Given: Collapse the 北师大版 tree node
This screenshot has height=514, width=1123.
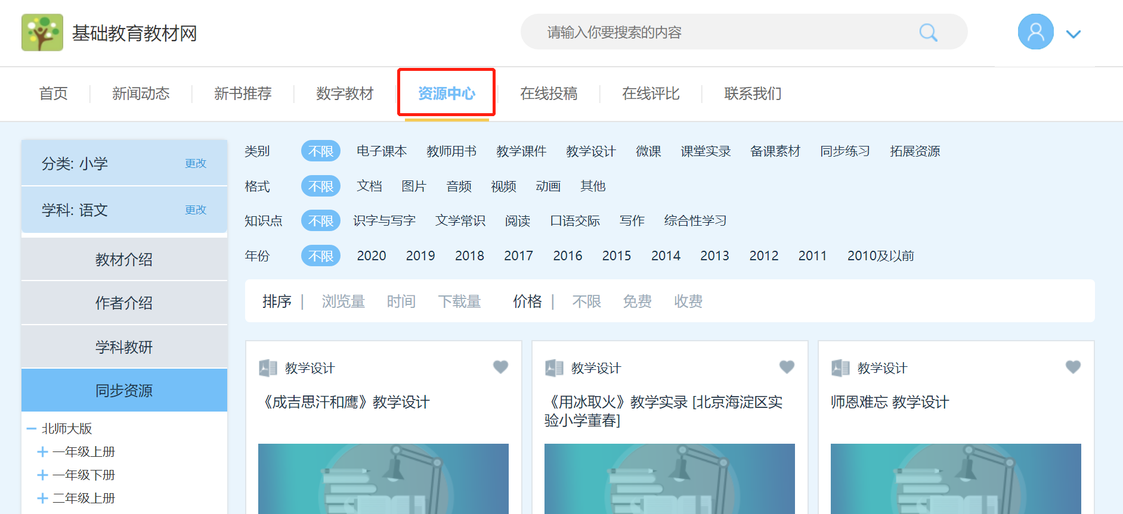Looking at the screenshot, I should [x=32, y=429].
